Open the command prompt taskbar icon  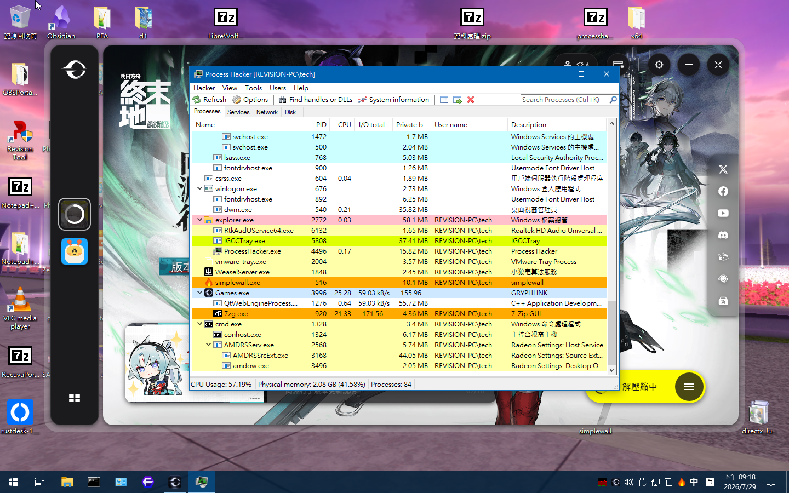click(94, 482)
